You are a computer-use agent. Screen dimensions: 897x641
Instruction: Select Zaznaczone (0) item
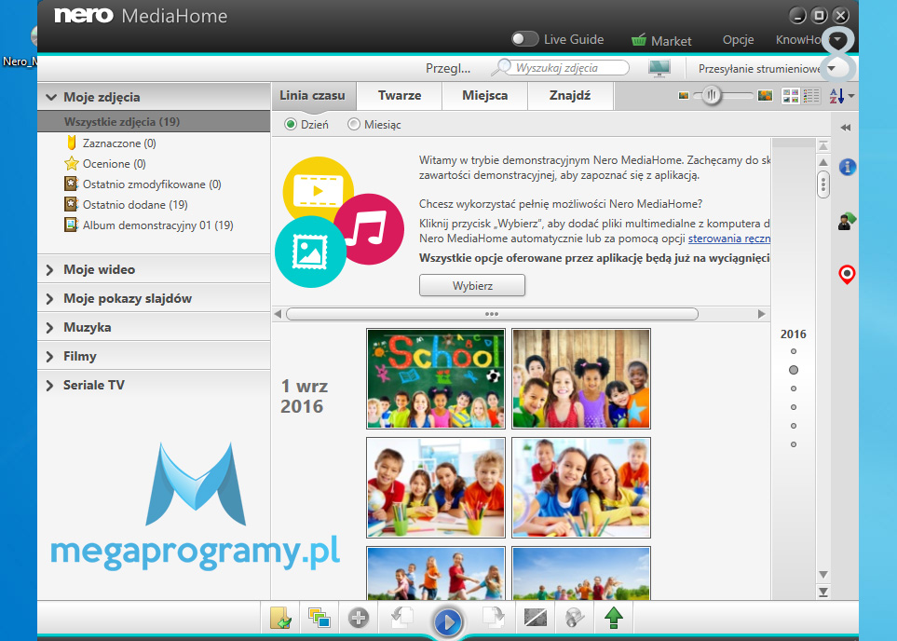coord(119,143)
